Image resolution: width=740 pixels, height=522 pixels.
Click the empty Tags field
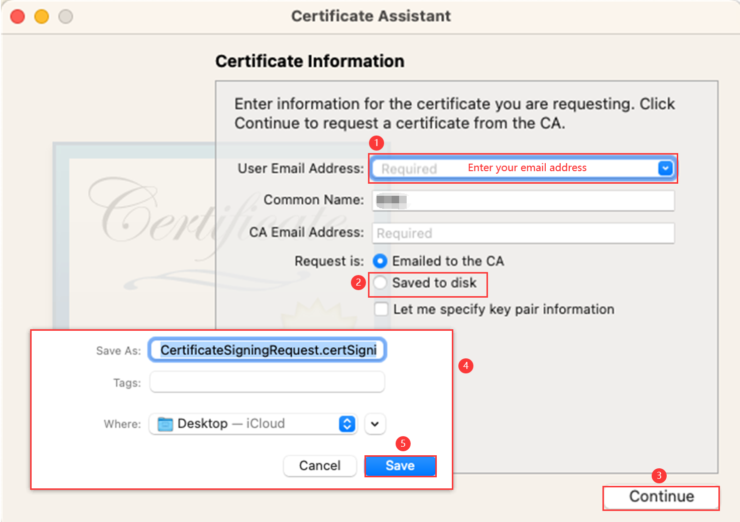[267, 382]
